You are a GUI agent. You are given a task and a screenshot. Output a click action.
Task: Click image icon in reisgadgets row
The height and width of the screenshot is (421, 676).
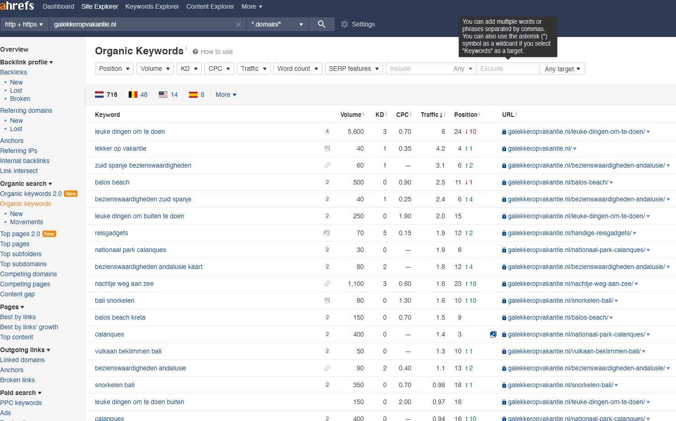[x=327, y=233]
